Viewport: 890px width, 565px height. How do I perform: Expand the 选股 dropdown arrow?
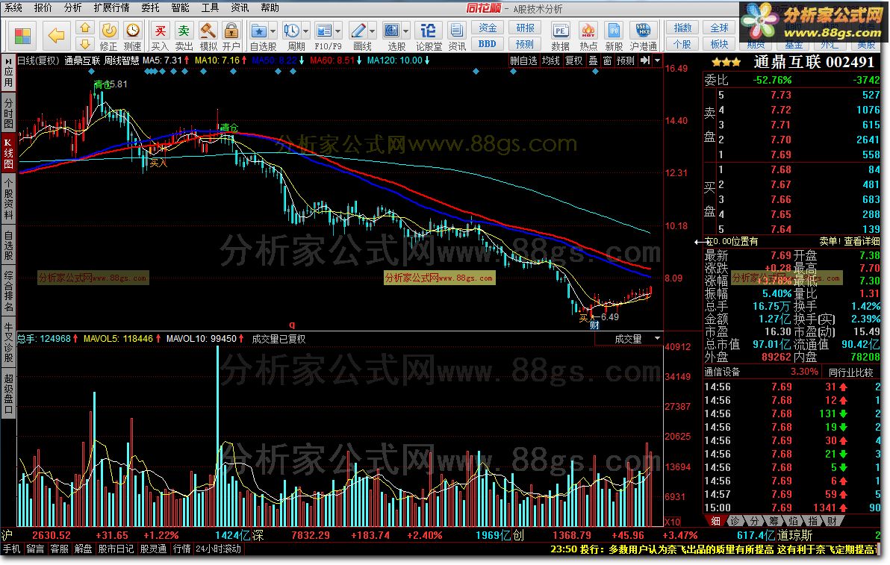tap(406, 31)
